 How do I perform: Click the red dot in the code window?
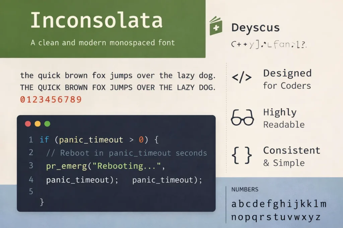coord(28,124)
